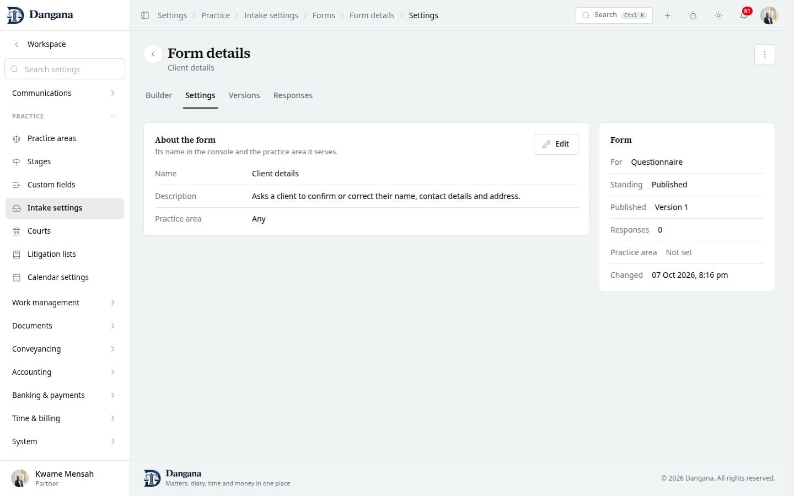794x496 pixels.
Task: Open the Responses tab
Action: 293,95
